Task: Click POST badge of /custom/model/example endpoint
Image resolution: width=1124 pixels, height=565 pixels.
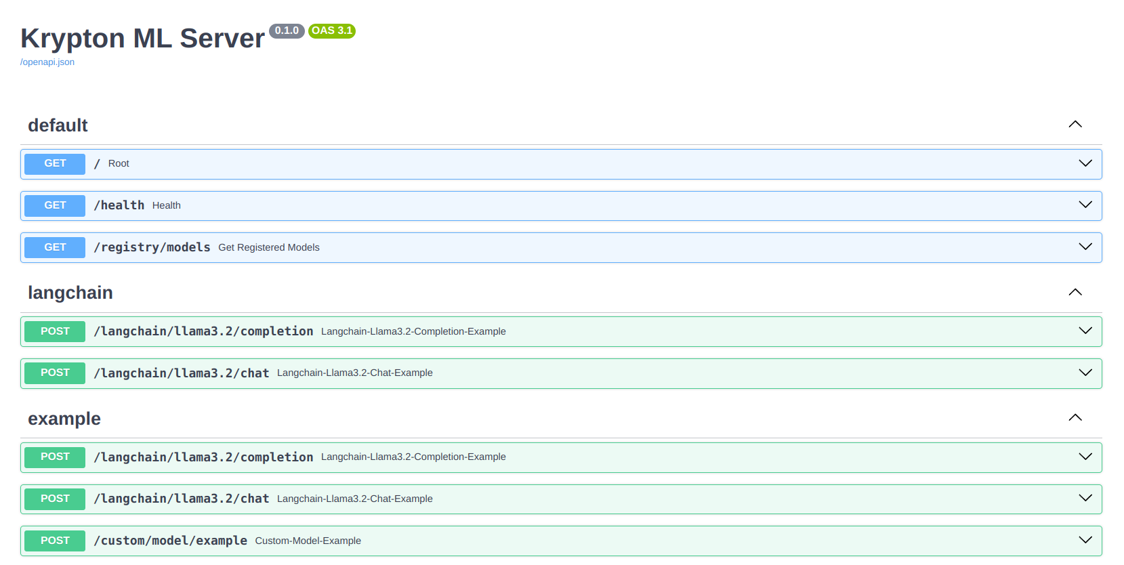Action: [55, 541]
